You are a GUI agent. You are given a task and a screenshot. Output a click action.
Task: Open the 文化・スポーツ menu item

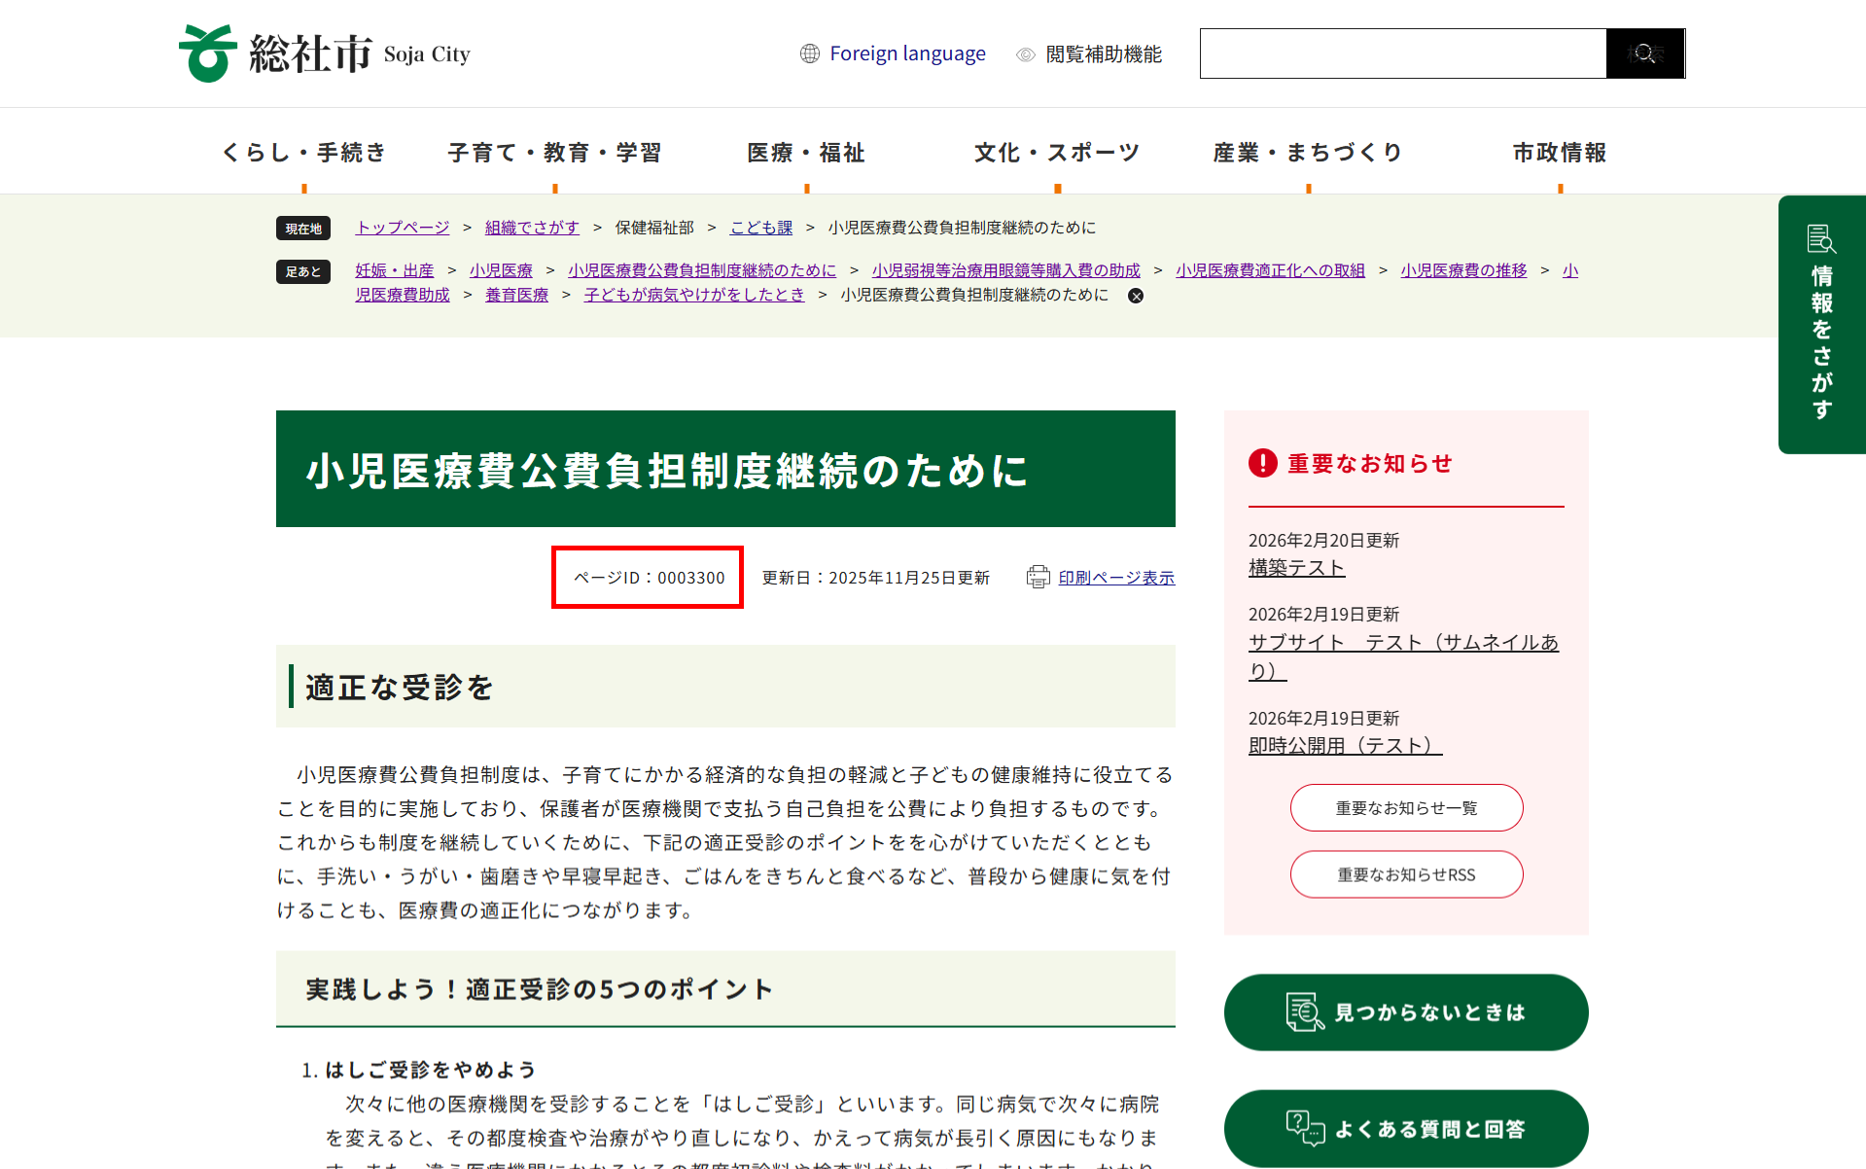(x=1057, y=153)
